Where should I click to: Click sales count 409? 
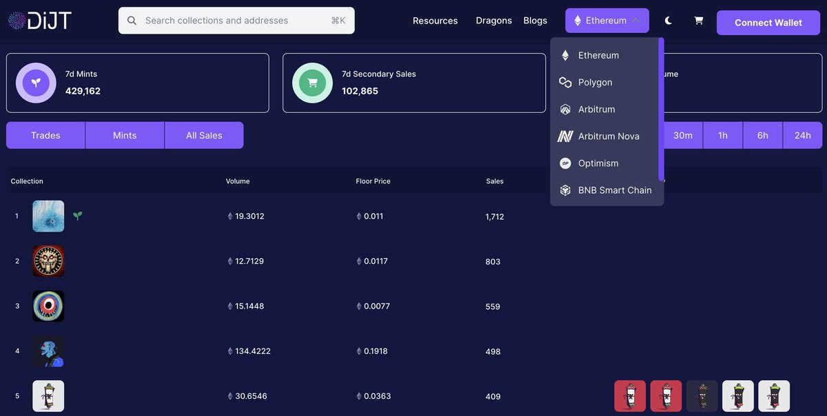(x=493, y=397)
